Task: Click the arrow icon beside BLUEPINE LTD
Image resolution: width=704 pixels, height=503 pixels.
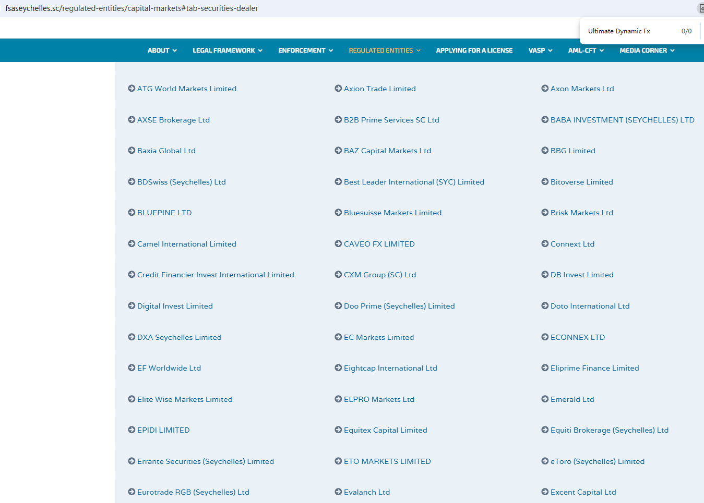Action: pos(132,213)
